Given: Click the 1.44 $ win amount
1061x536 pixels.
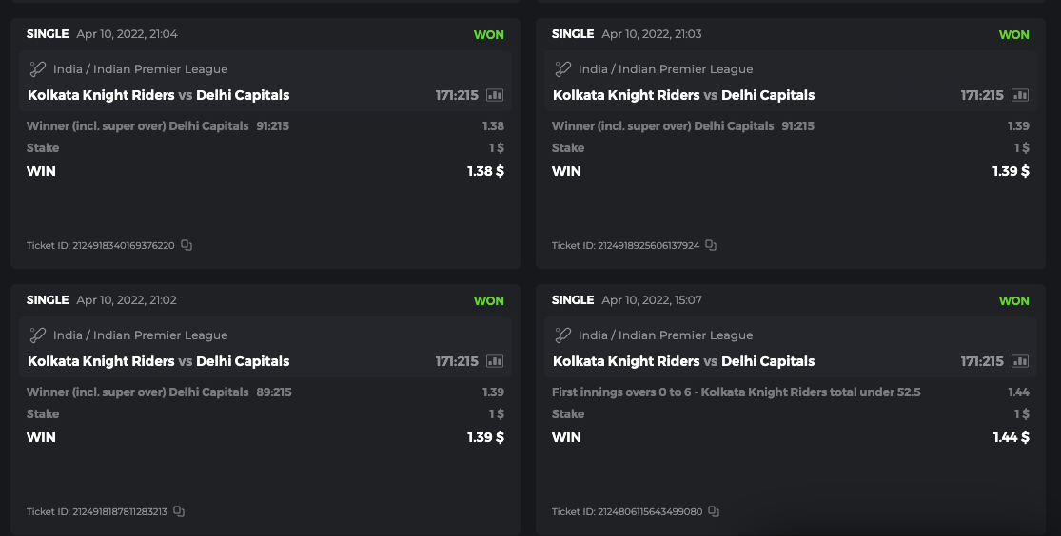Looking at the screenshot, I should (1011, 437).
